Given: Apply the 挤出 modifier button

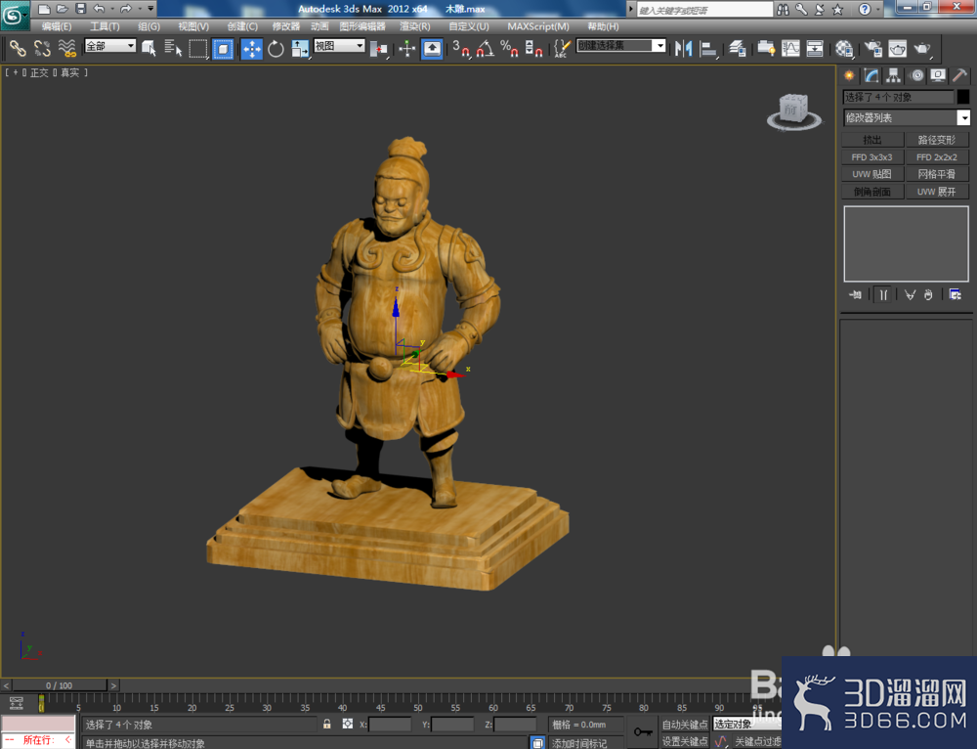Looking at the screenshot, I should pos(872,140).
